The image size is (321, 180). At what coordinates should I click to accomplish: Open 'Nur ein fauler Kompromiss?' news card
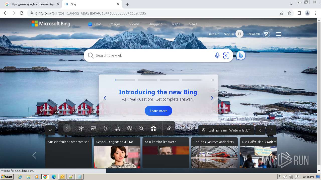point(68,152)
